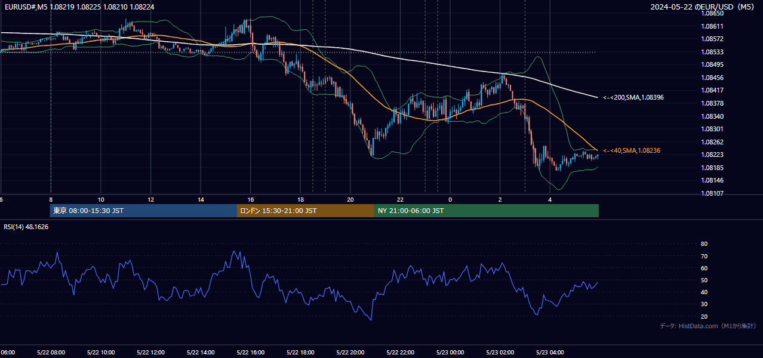Click the 5/22 18:00 date label

[300, 352]
